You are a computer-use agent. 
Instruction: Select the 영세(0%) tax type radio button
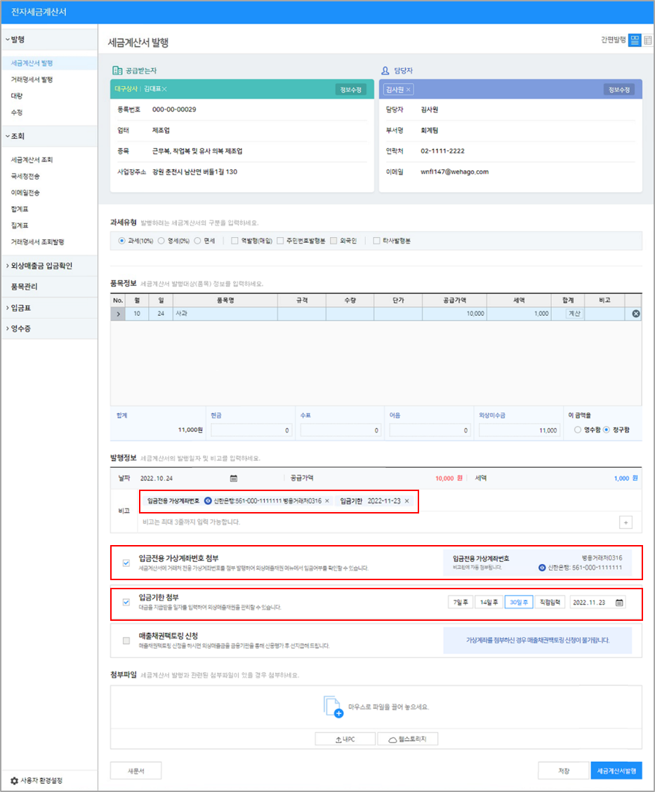tap(161, 241)
